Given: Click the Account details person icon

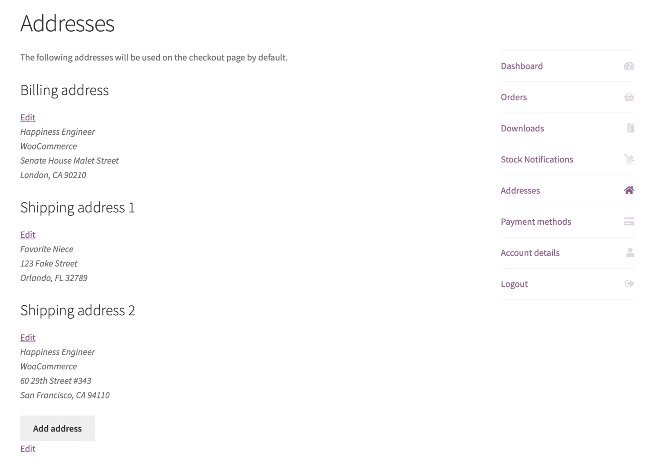Looking at the screenshot, I should [629, 252].
